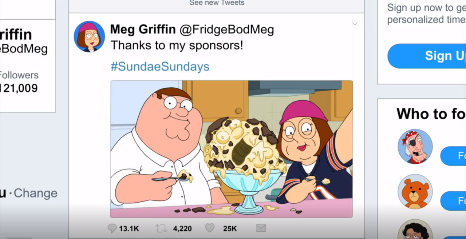Open the #SundaeSundays hashtag
Viewport: 466px width, 239px height.
(160, 67)
